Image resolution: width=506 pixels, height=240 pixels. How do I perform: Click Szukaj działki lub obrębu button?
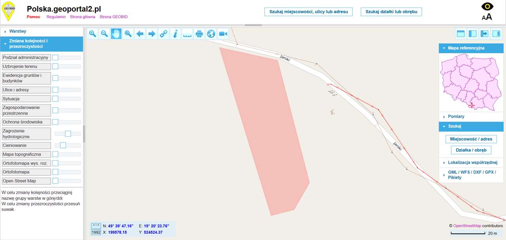pyautogui.click(x=391, y=12)
